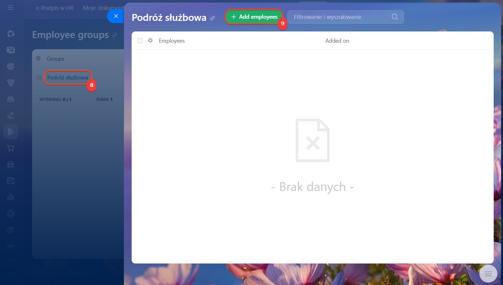This screenshot has height=285, width=503.
Task: Open the Podróż służbowa group link in the list
Action: [x=68, y=78]
